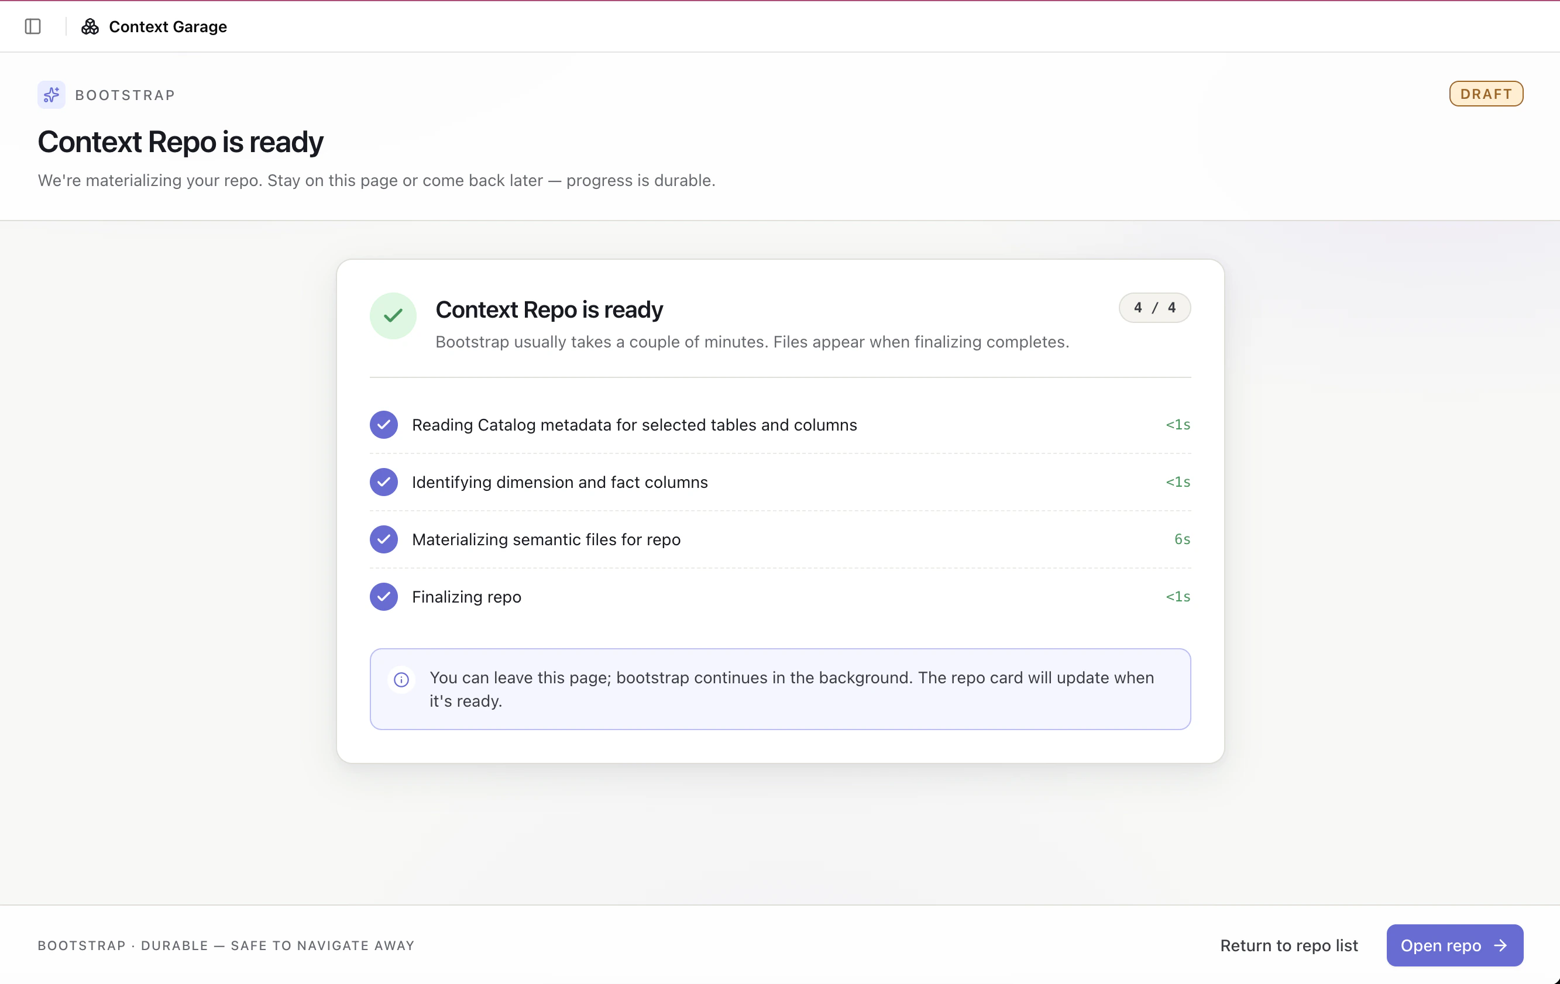Click <1s duration for Reading Catalog metadata
Screen dimensions: 1560x984
click(1178, 425)
